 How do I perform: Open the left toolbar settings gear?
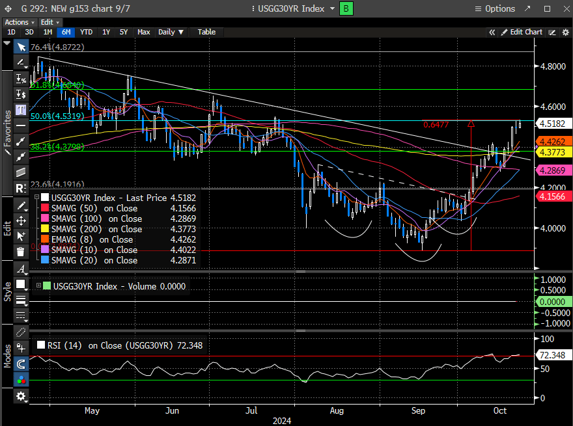tap(21, 396)
